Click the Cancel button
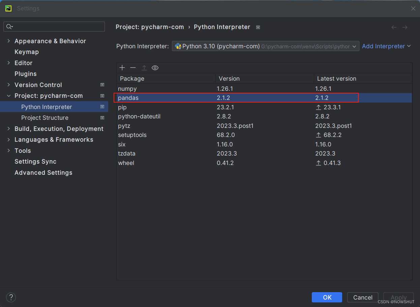 [x=363, y=297]
